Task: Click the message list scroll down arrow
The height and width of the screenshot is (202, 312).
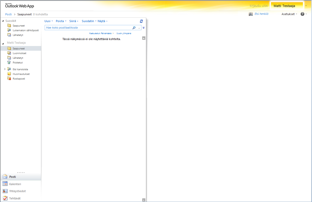Action: coord(144,200)
